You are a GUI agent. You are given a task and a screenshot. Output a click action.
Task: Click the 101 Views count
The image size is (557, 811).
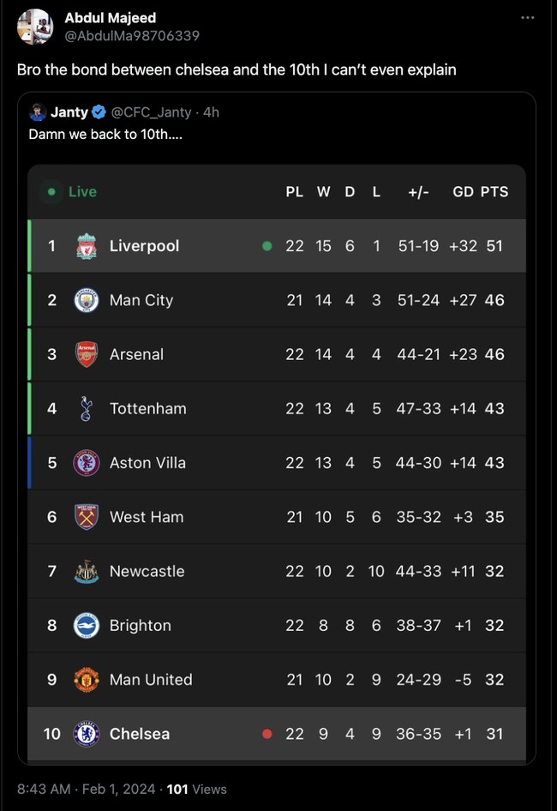(x=195, y=789)
